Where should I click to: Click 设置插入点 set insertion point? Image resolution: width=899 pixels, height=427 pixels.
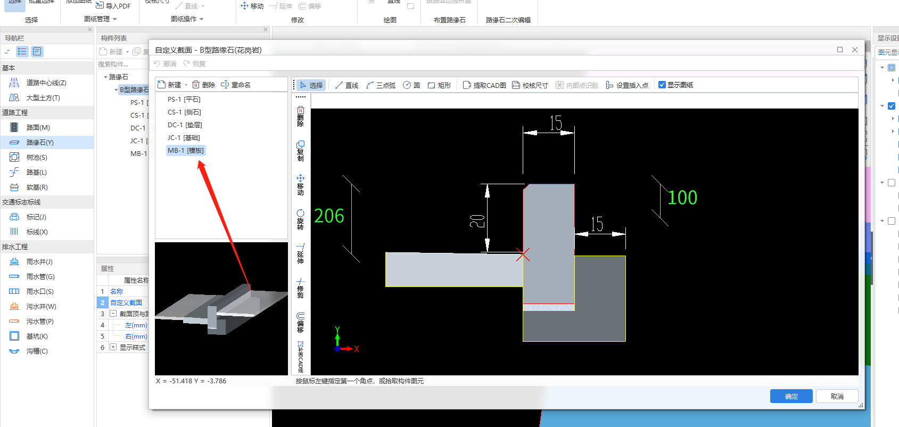point(627,85)
